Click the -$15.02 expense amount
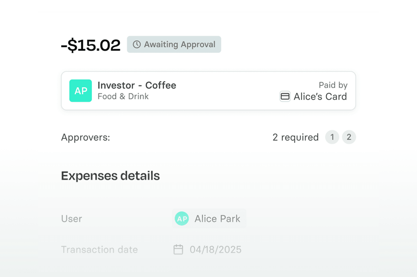This screenshot has height=277, width=417. click(x=91, y=45)
